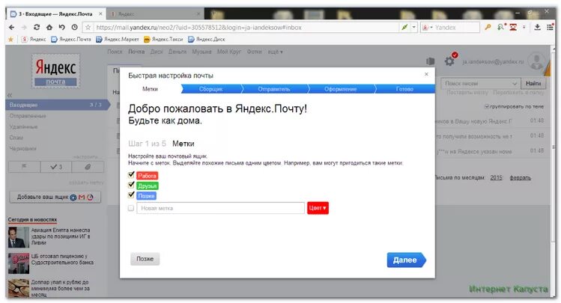This screenshot has width=561, height=303.
Task: Uncheck the Работа label checkbox
Action: (x=131, y=175)
